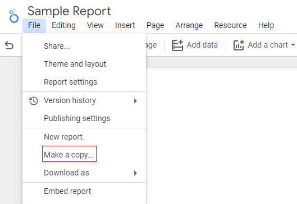Choose Make a copy... option

pos(84,155)
